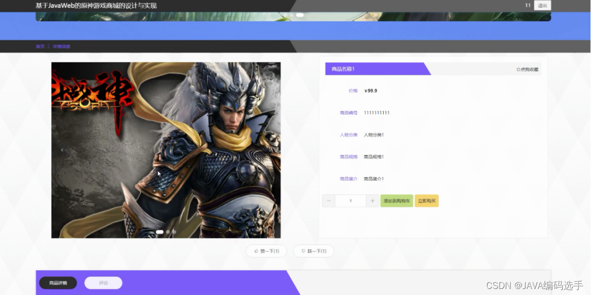This screenshot has width=591, height=295.
Task: Switch to the 评论 tab
Action: coord(103,283)
